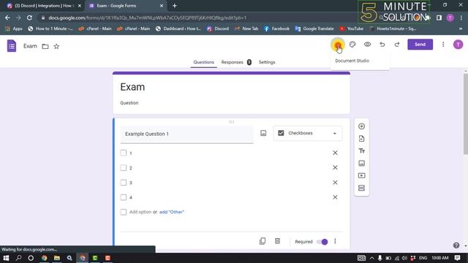Add a new question from the side toolbar
468x263 pixels.
[361, 126]
